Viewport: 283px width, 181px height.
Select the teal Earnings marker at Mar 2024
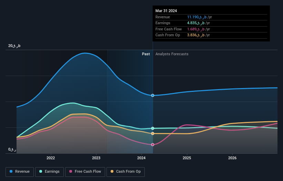(153, 128)
